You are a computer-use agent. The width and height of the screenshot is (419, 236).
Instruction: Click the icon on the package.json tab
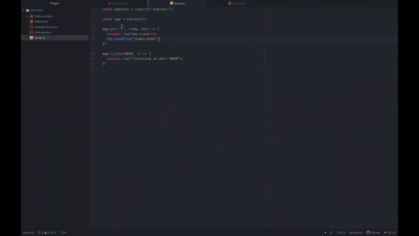coord(109,3)
